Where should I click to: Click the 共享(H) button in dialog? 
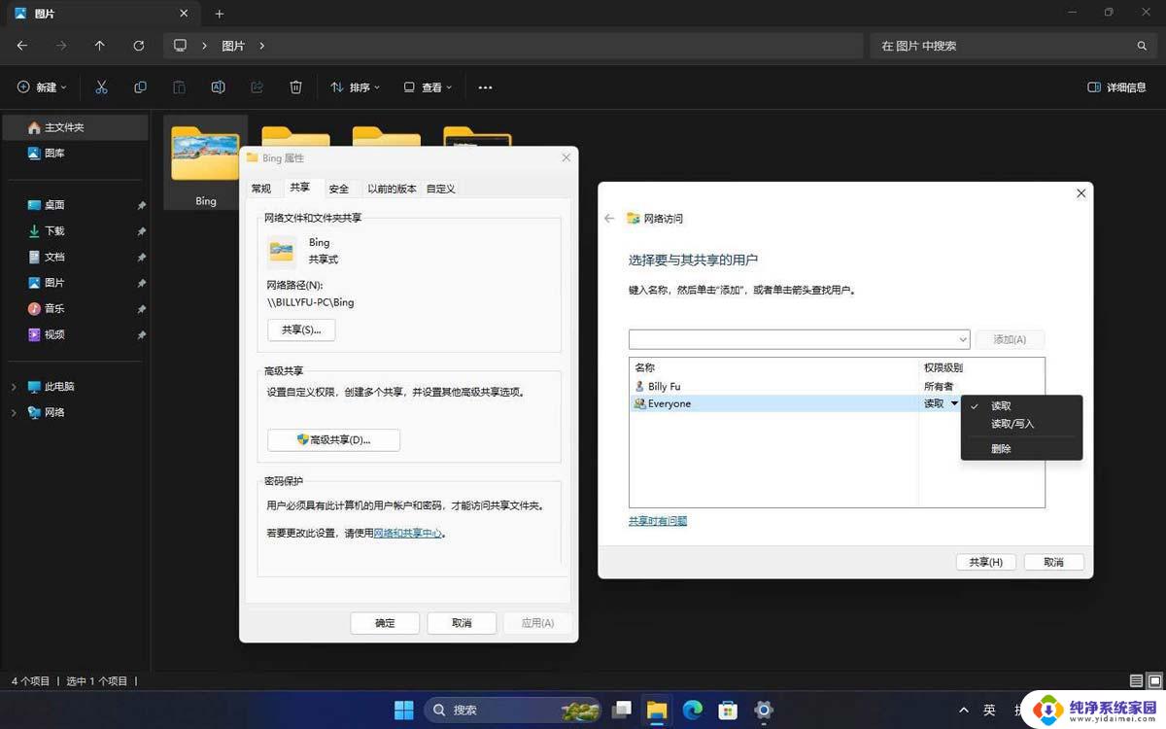[x=985, y=562]
